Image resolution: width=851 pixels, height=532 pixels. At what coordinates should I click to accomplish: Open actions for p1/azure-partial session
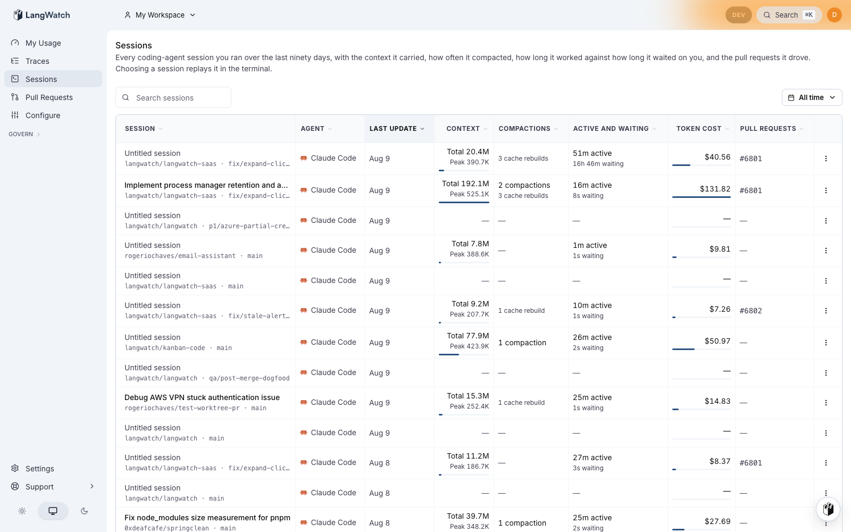826,221
